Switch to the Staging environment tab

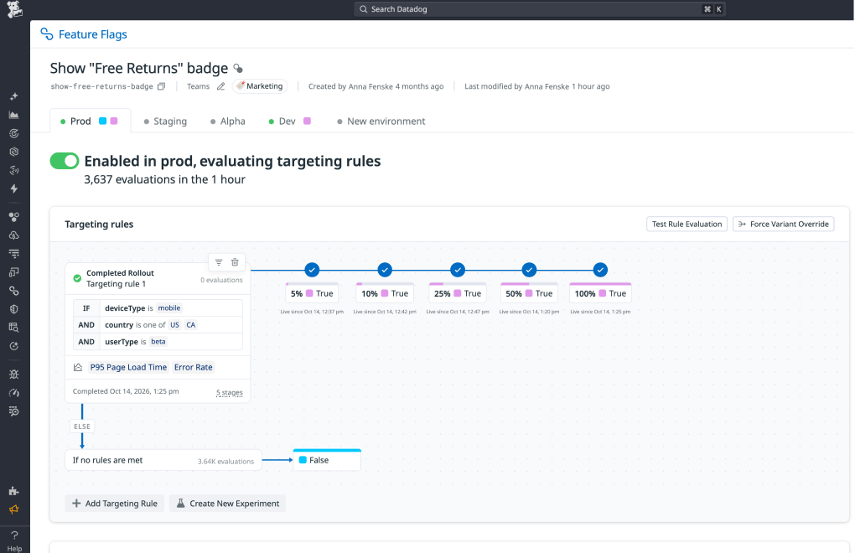[165, 121]
